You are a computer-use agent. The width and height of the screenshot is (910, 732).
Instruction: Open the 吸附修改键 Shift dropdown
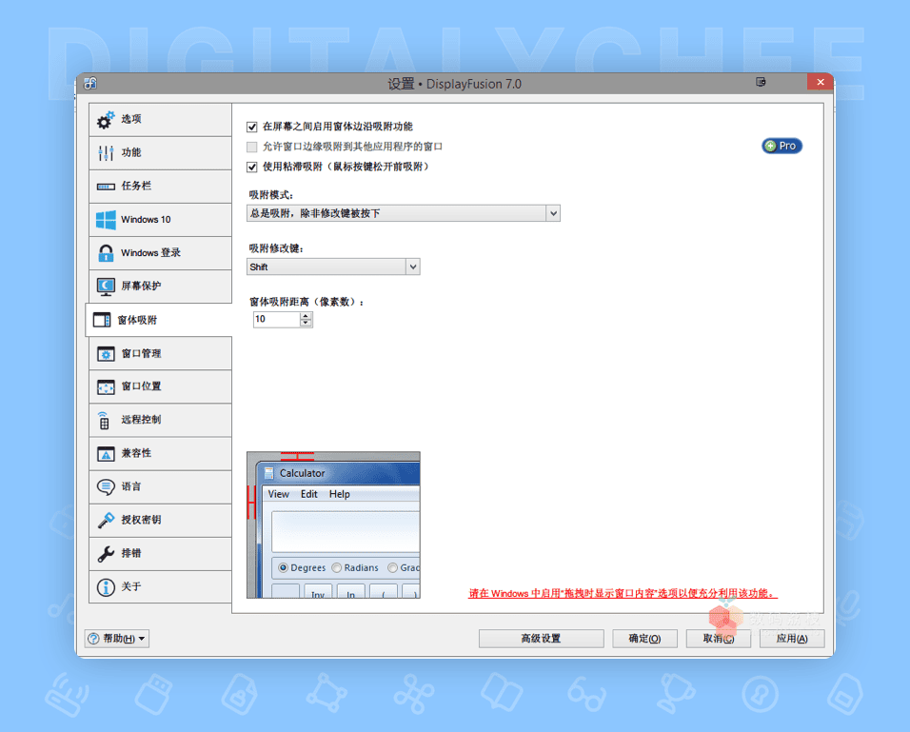click(333, 267)
